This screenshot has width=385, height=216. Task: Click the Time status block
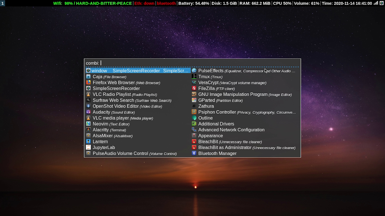(347, 3)
